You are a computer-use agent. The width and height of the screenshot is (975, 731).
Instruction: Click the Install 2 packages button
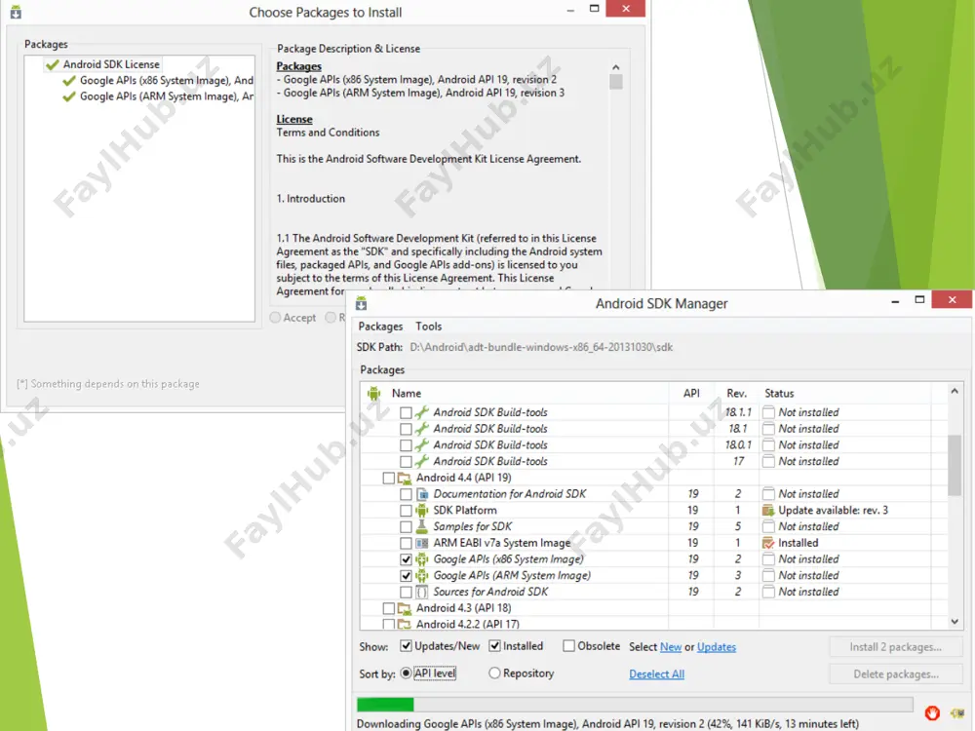[895, 647]
